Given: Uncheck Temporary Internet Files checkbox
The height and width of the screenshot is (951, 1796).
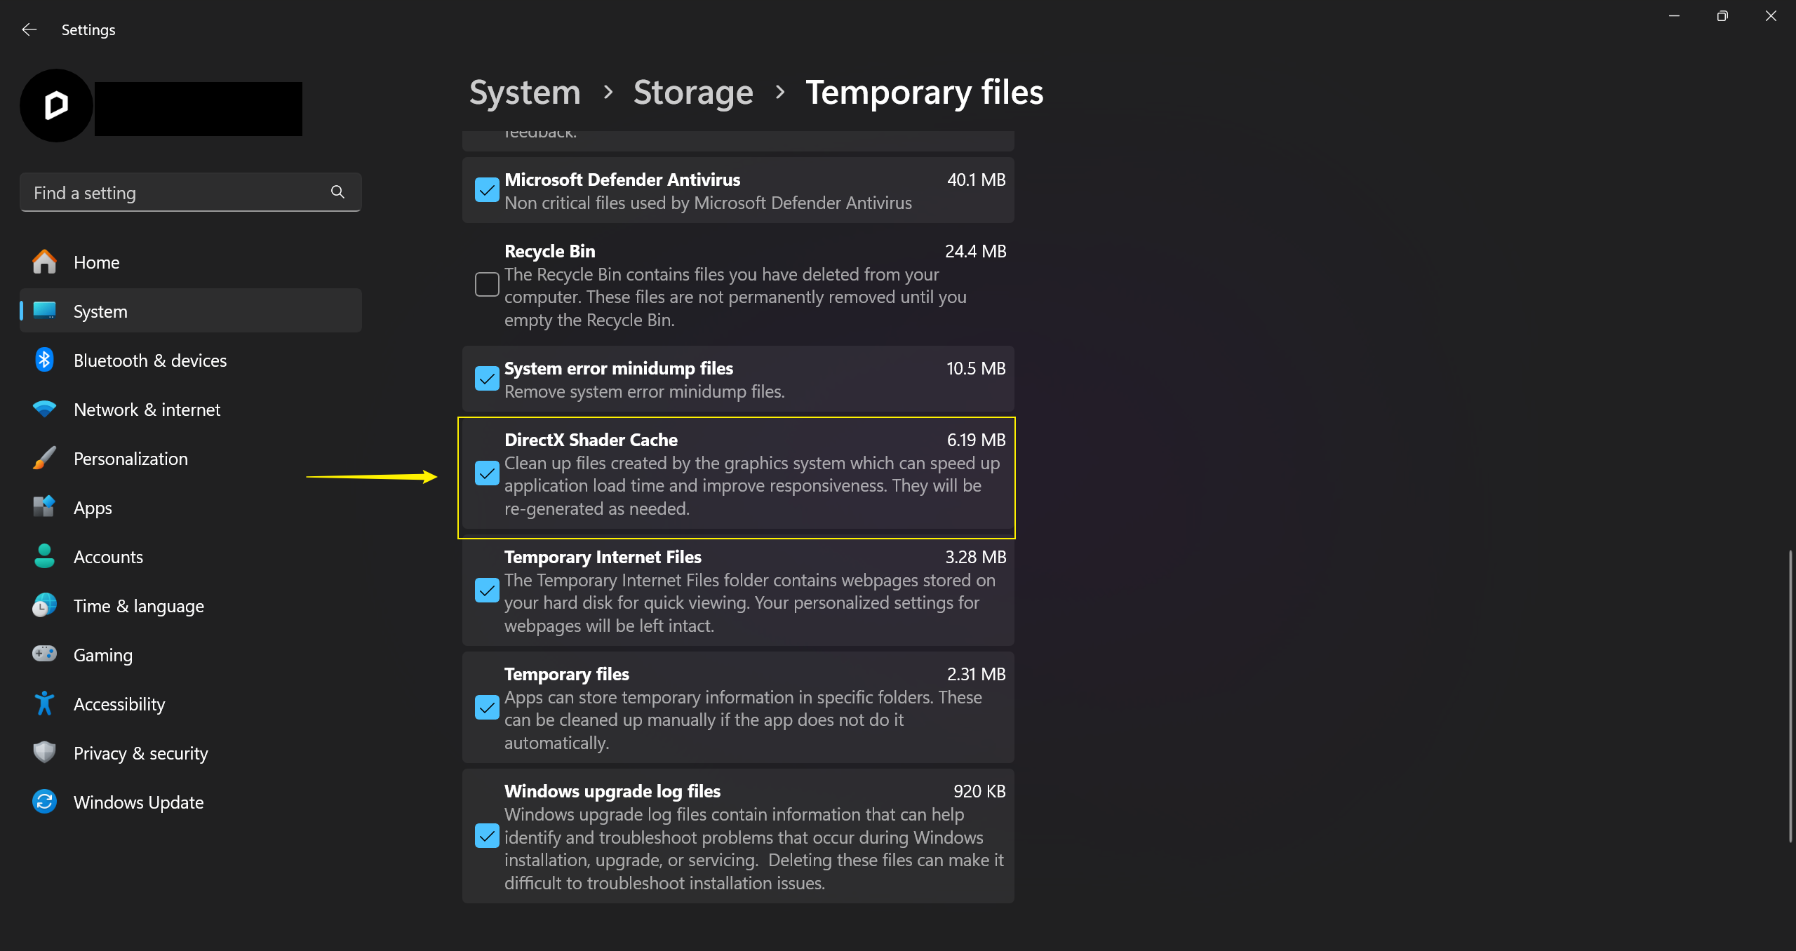Looking at the screenshot, I should coord(487,591).
